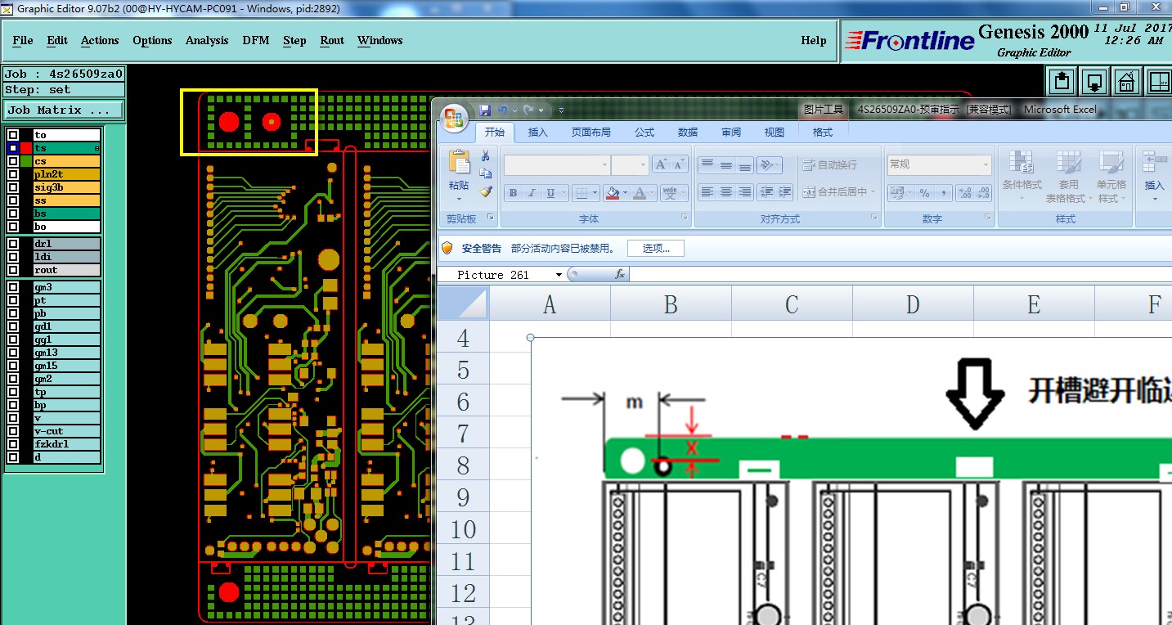The image size is (1172, 625).
Task: Open Job Matrix button
Action: pos(64,110)
